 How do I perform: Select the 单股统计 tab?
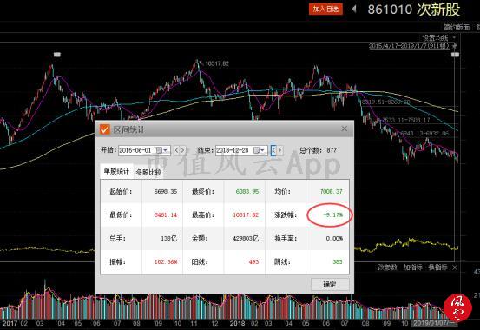pos(116,171)
